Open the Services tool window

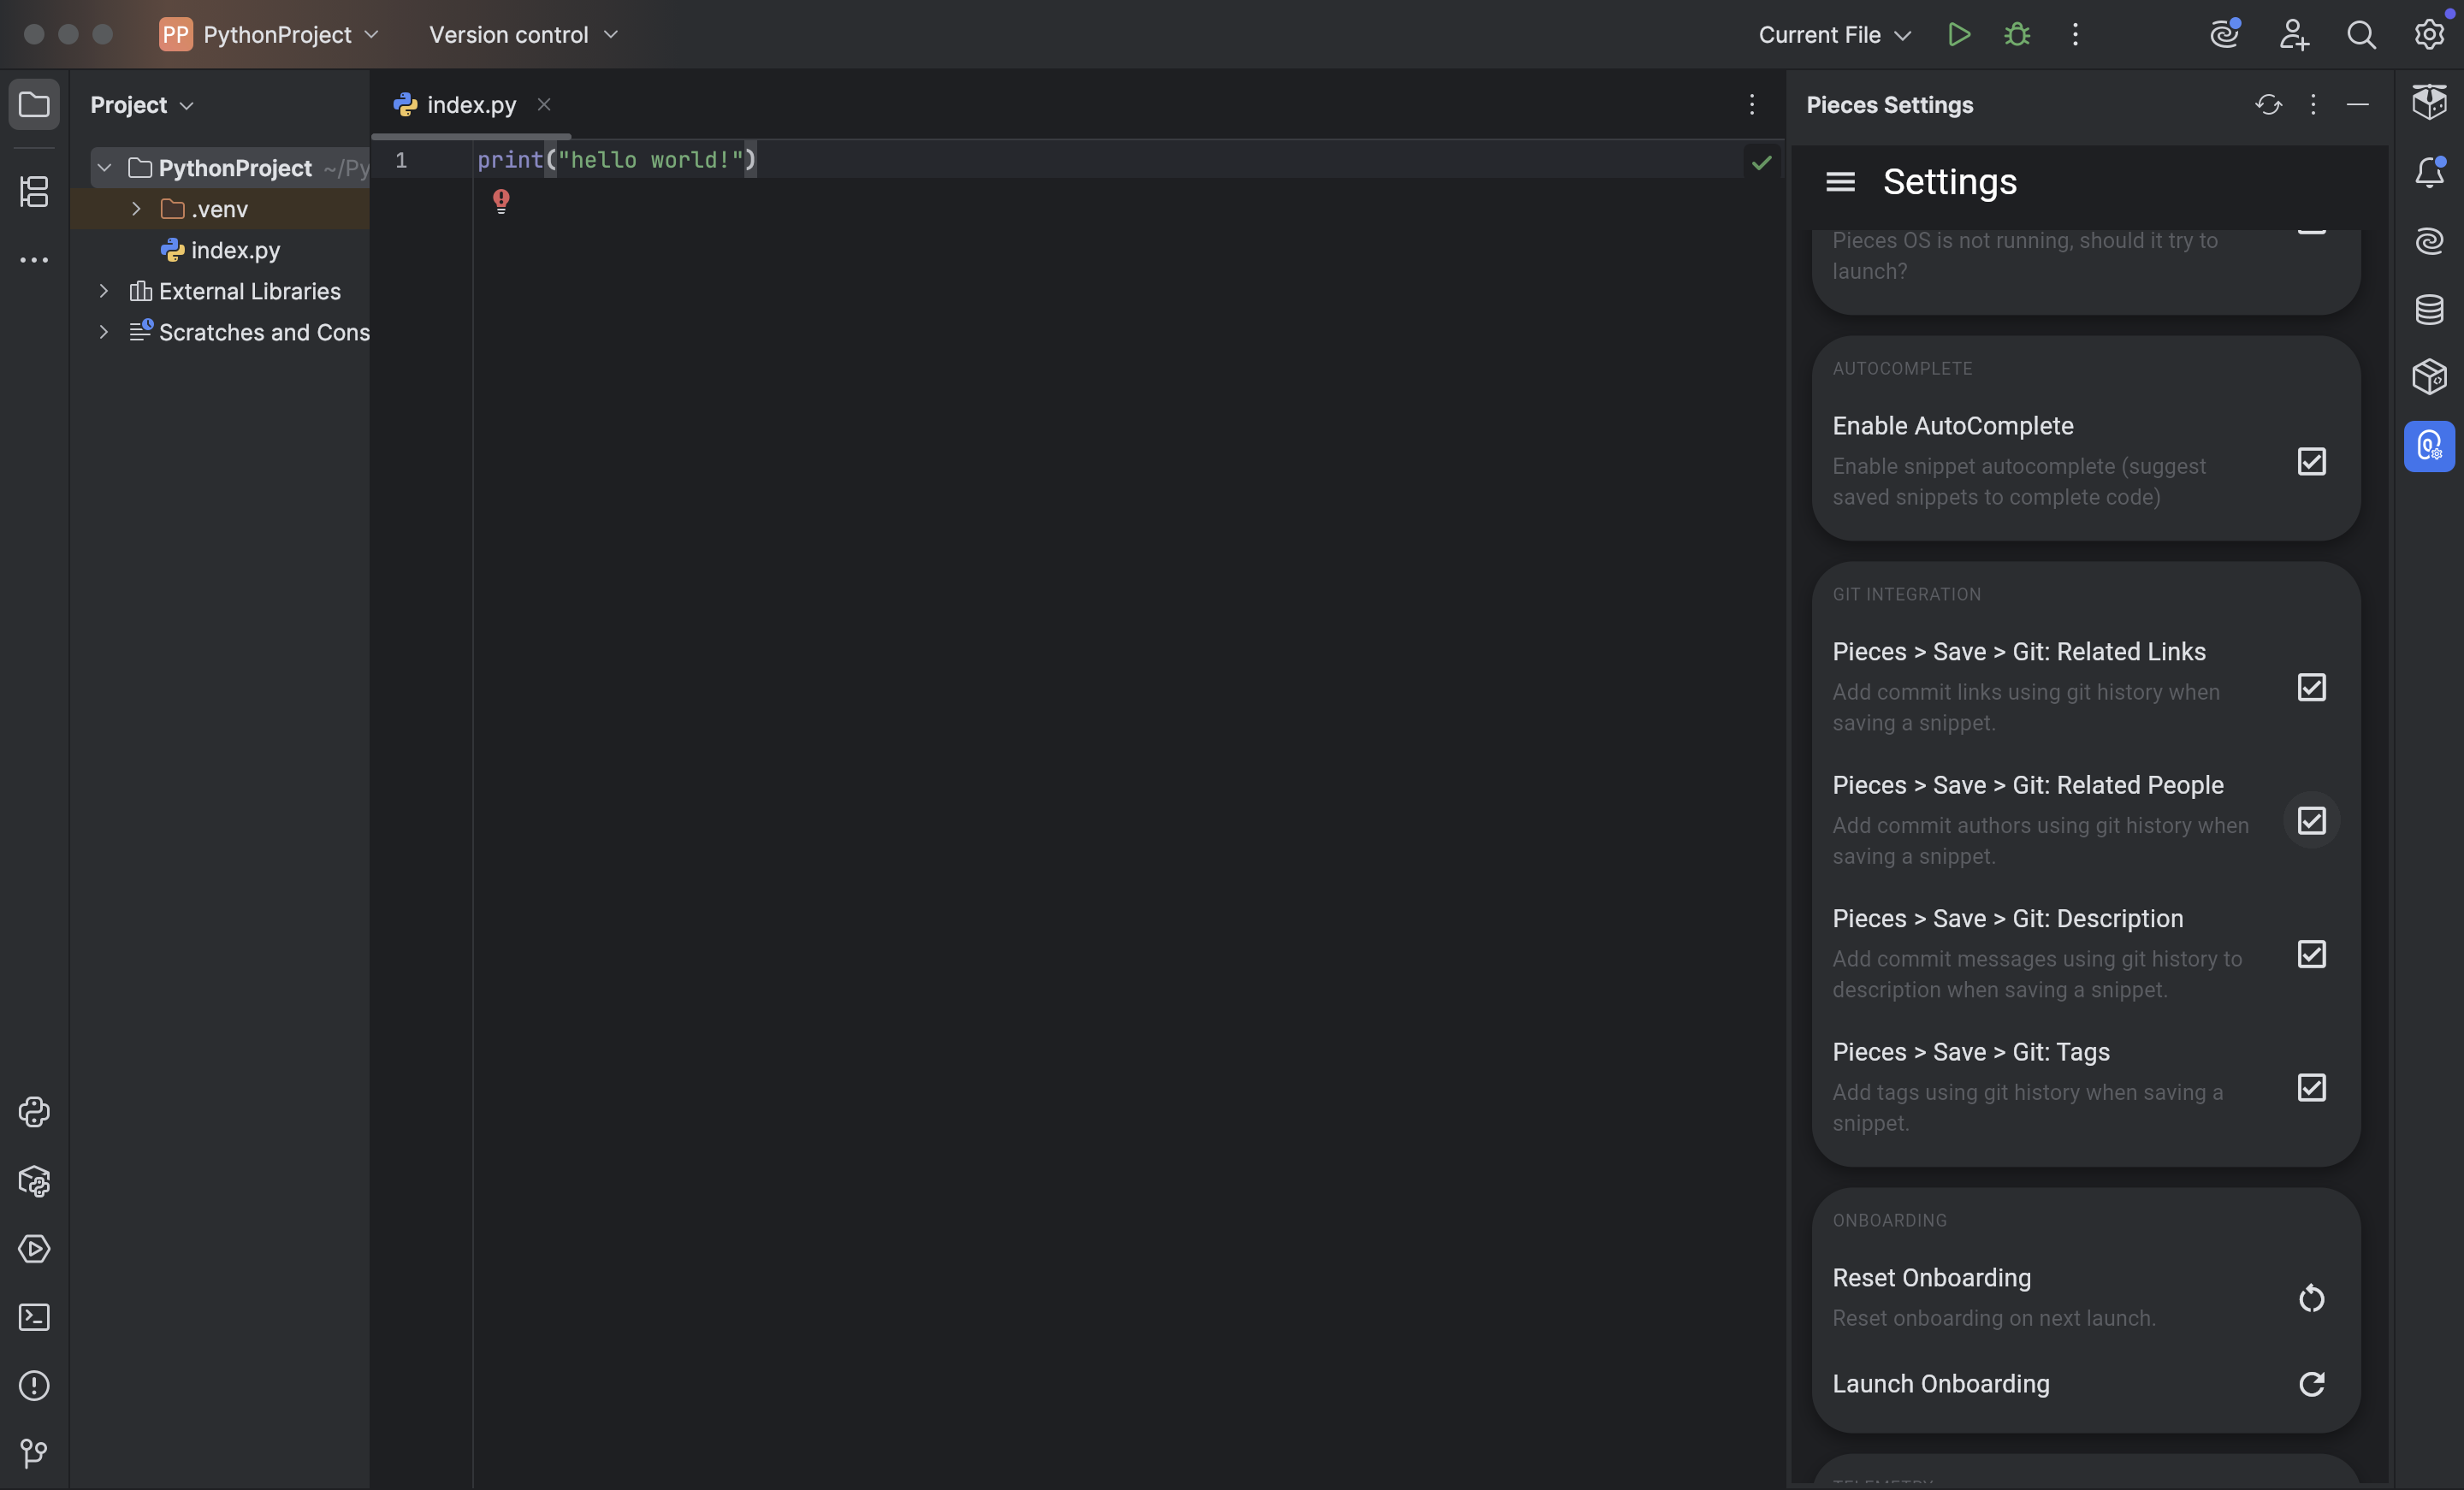(x=34, y=1249)
